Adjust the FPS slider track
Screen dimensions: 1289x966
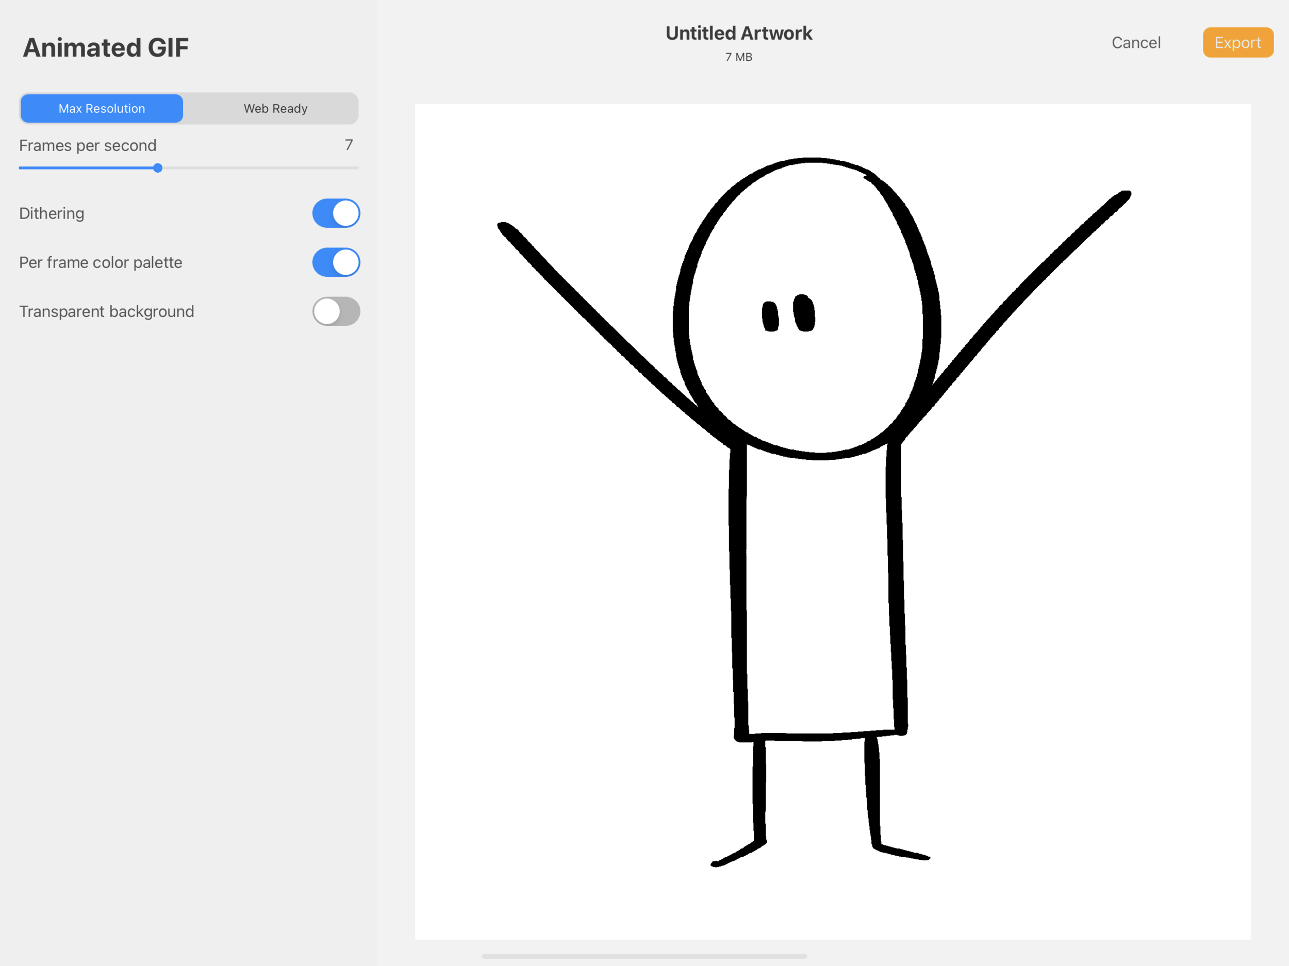coord(157,168)
